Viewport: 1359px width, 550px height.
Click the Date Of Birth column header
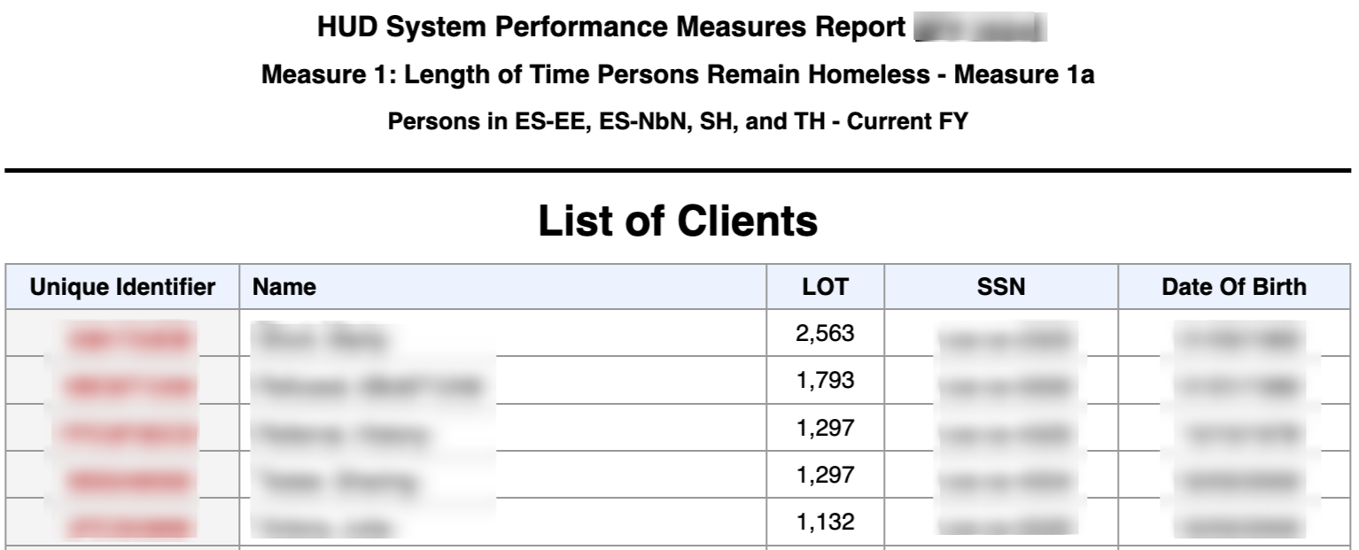point(1233,286)
